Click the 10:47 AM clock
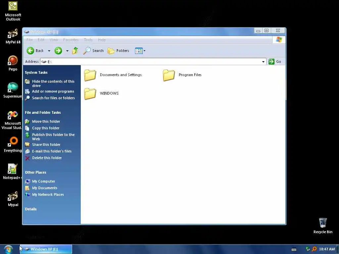 [327, 249]
